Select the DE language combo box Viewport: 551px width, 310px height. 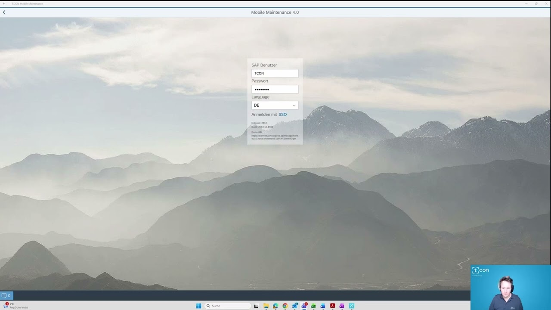pos(271,105)
